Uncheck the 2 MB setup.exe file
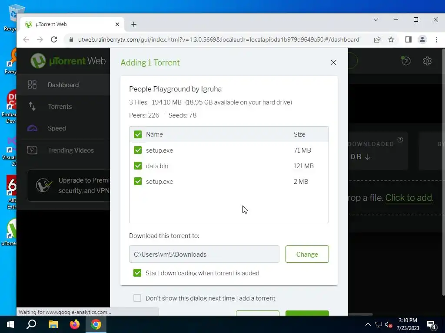The height and width of the screenshot is (333, 445). [138, 181]
